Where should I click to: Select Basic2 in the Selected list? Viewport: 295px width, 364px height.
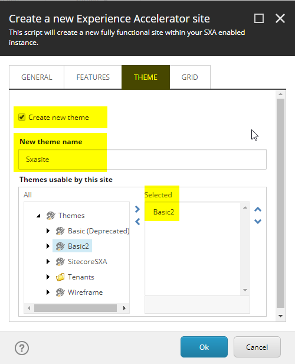pyautogui.click(x=163, y=212)
